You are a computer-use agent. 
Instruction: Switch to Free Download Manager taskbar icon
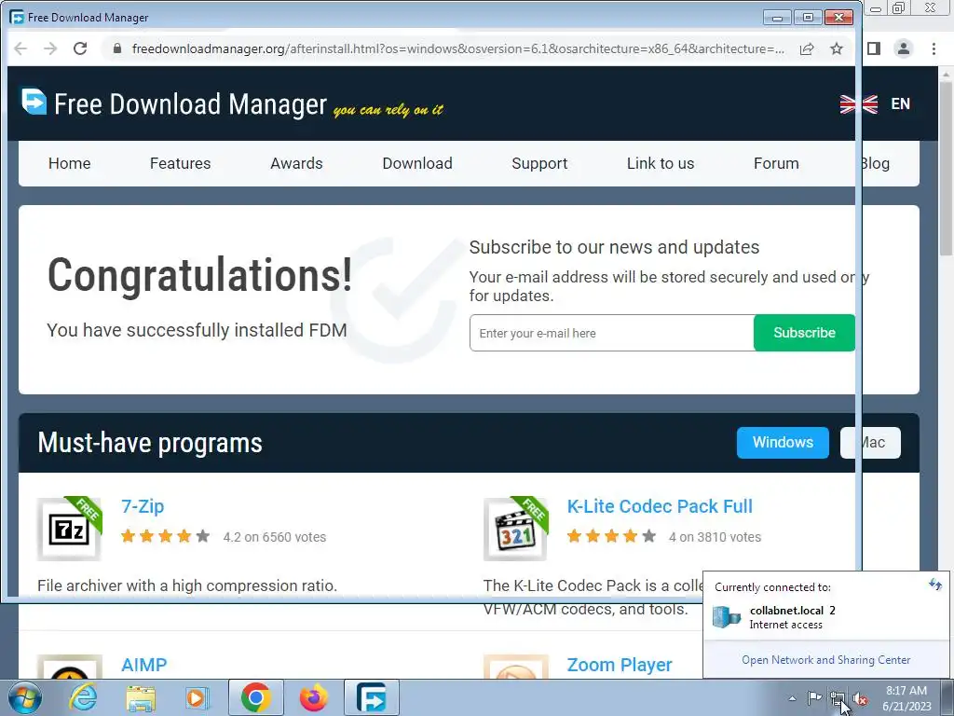pos(372,697)
